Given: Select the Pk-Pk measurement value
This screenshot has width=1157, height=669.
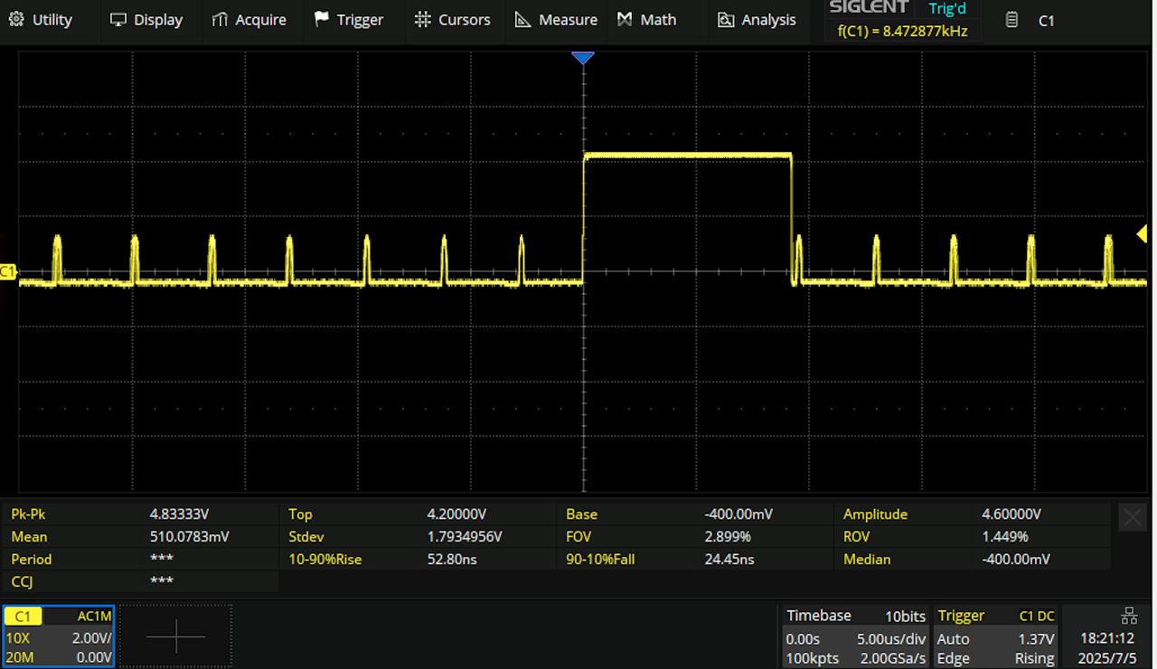Looking at the screenshot, I should pyautogui.click(x=179, y=514).
